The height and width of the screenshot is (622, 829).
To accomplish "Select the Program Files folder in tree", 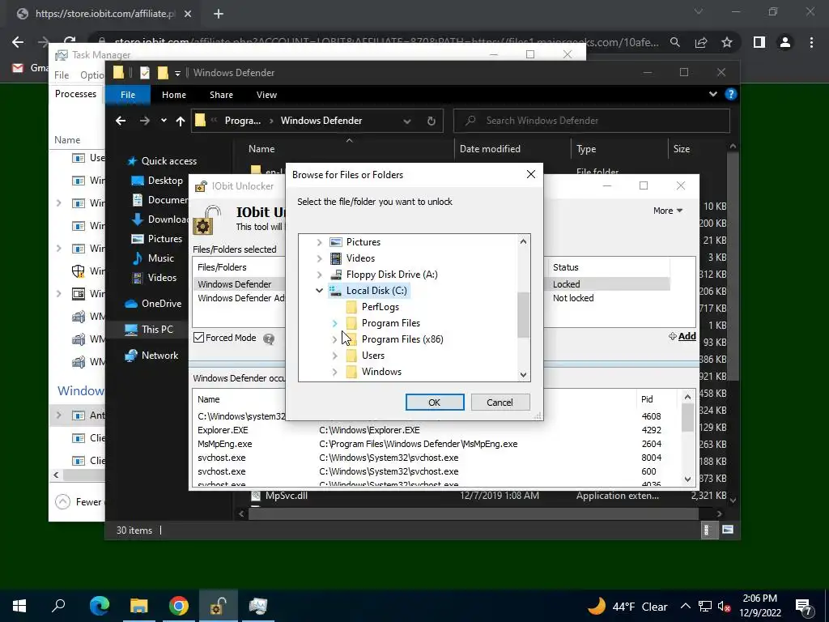I will (391, 323).
